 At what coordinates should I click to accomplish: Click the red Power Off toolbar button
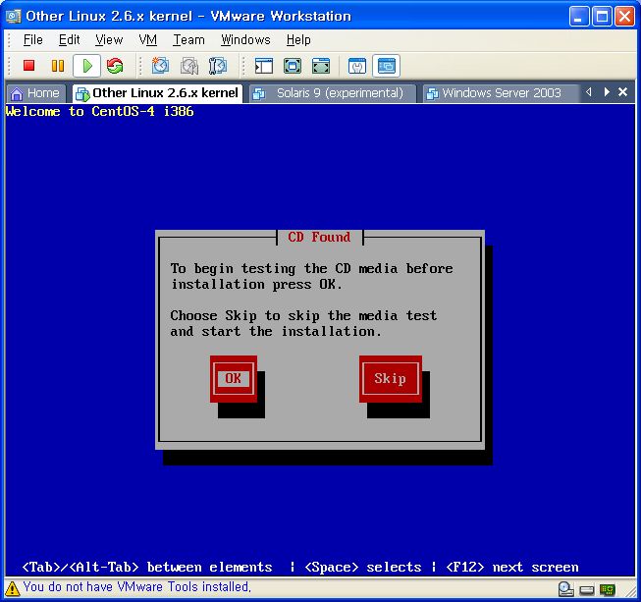pyautogui.click(x=28, y=66)
